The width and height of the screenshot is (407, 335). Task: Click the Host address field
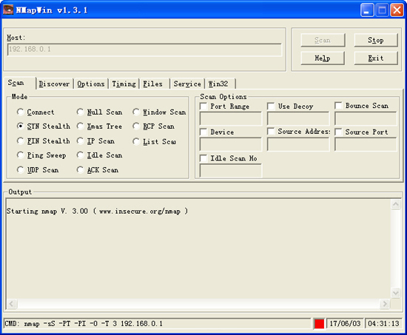(x=144, y=50)
